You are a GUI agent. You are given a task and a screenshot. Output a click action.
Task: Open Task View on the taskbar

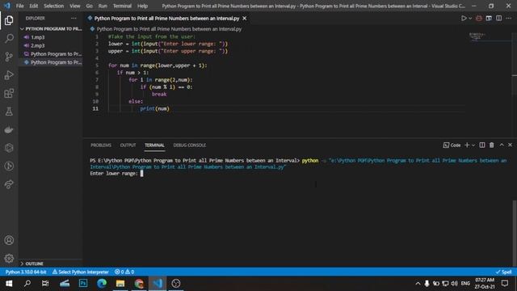(x=45, y=284)
